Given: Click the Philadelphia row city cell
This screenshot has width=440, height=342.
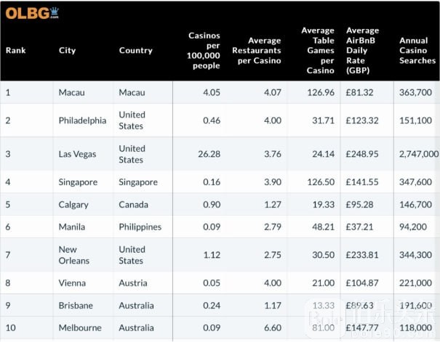Looking at the screenshot, I should pyautogui.click(x=82, y=121).
